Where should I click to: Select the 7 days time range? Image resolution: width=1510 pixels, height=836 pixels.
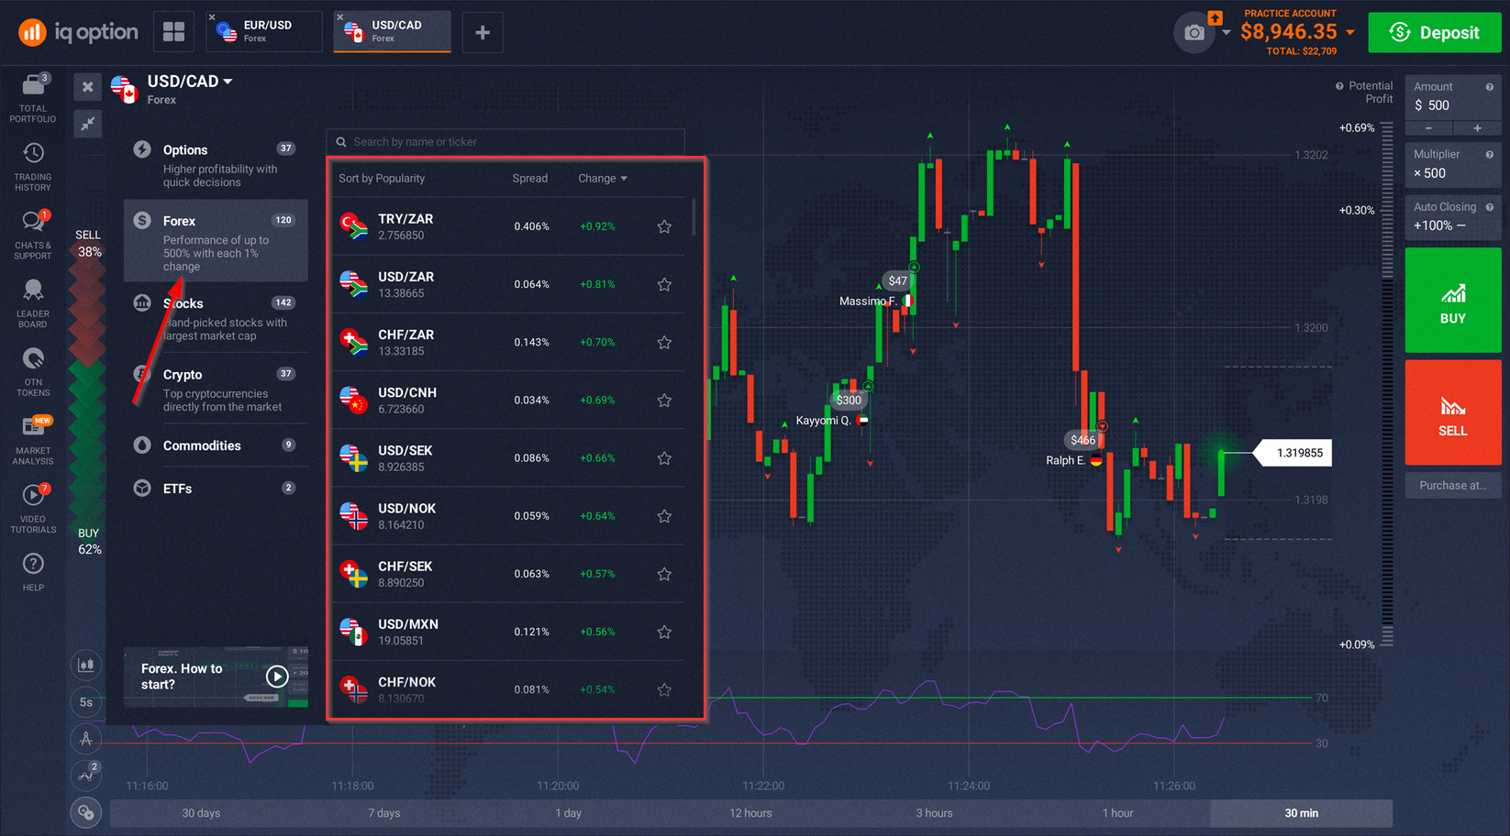tap(384, 813)
